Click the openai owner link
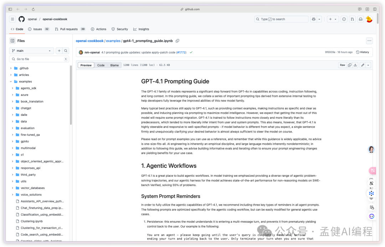The height and width of the screenshot is (247, 385). coord(32,19)
